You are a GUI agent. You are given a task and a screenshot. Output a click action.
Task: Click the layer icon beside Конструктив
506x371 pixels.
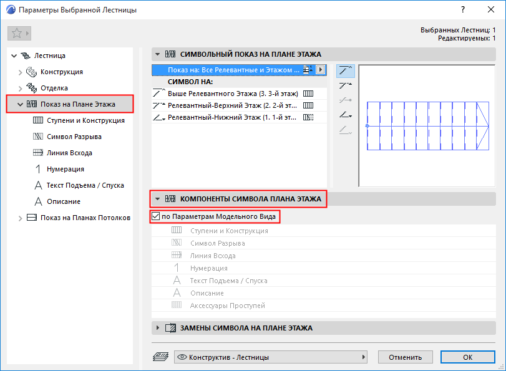pyautogui.click(x=160, y=357)
